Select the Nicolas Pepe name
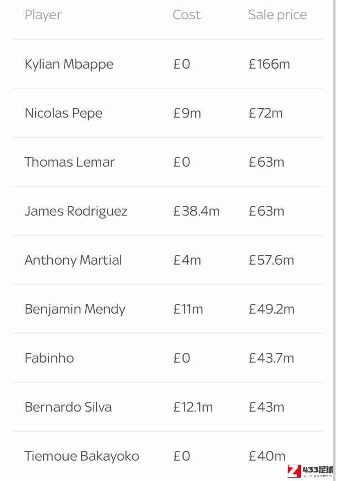Viewport: 338px width, 481px height. pos(64,114)
